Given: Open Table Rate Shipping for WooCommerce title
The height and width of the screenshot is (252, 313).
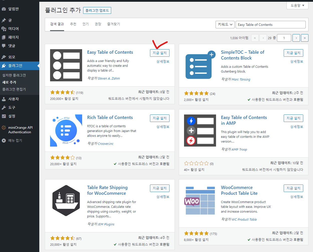Looking at the screenshot, I should pos(107,190).
